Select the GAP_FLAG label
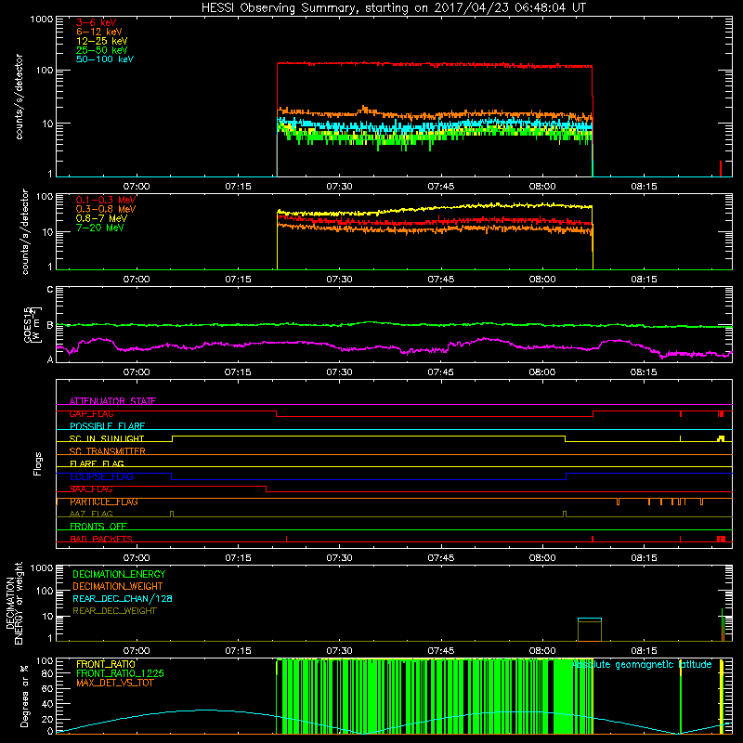Screen dimensions: 743x743 pyautogui.click(x=91, y=413)
